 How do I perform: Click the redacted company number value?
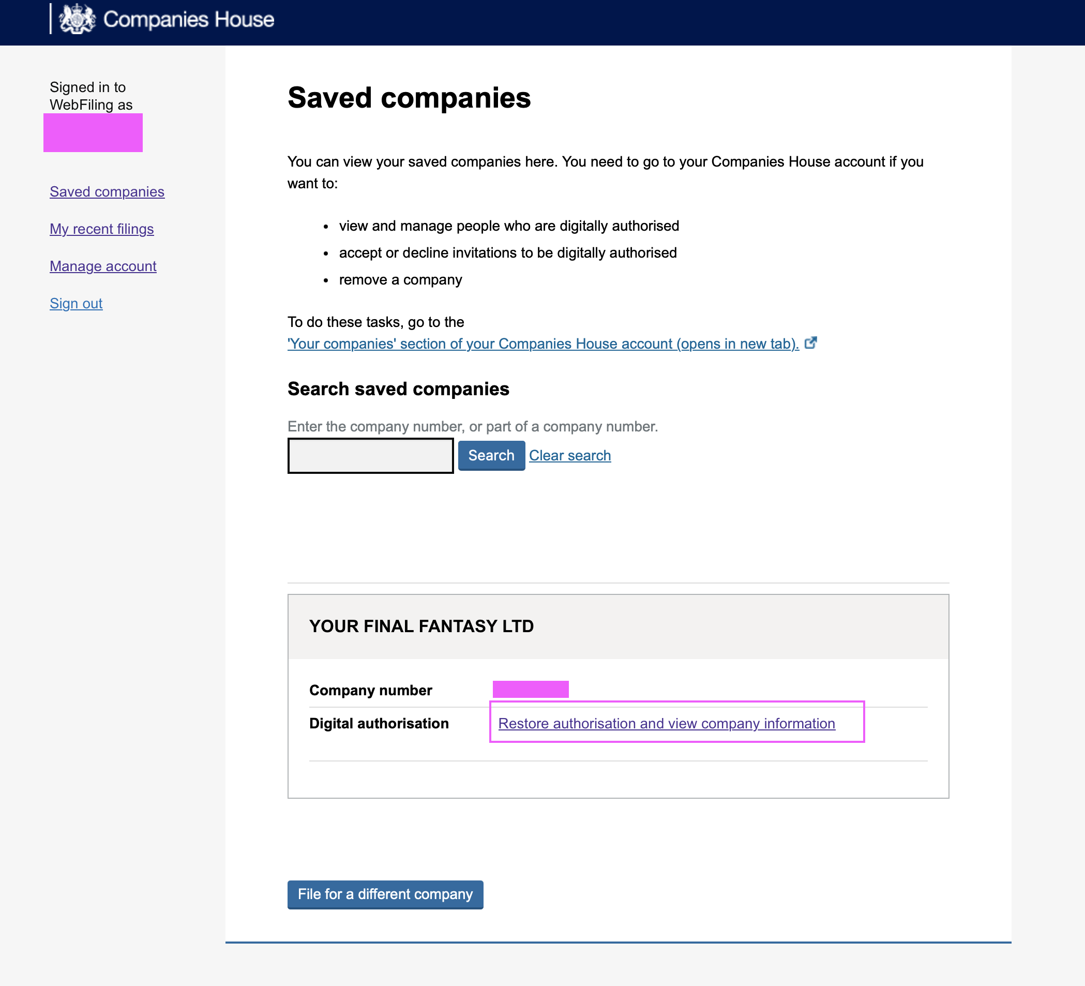(531, 690)
